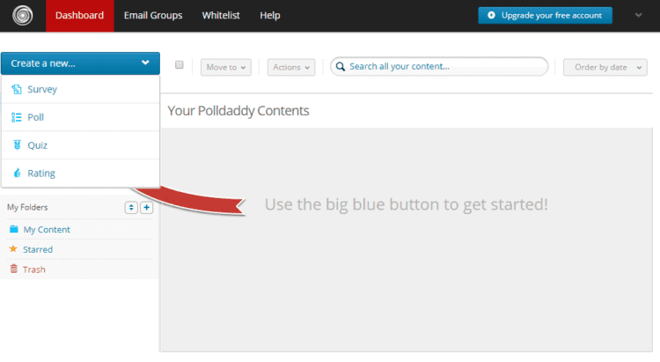This screenshot has width=660, height=362.
Task: Click the Polldaddy spiral logo
Action: point(22,16)
